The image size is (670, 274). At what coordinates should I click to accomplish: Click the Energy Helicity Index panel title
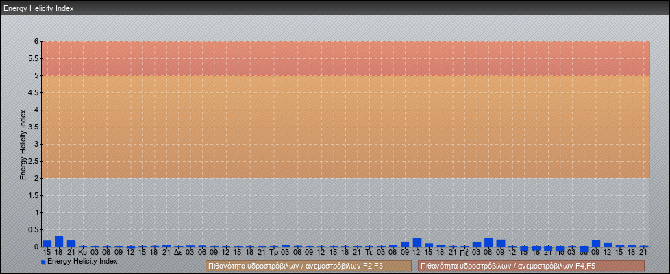tap(38, 8)
